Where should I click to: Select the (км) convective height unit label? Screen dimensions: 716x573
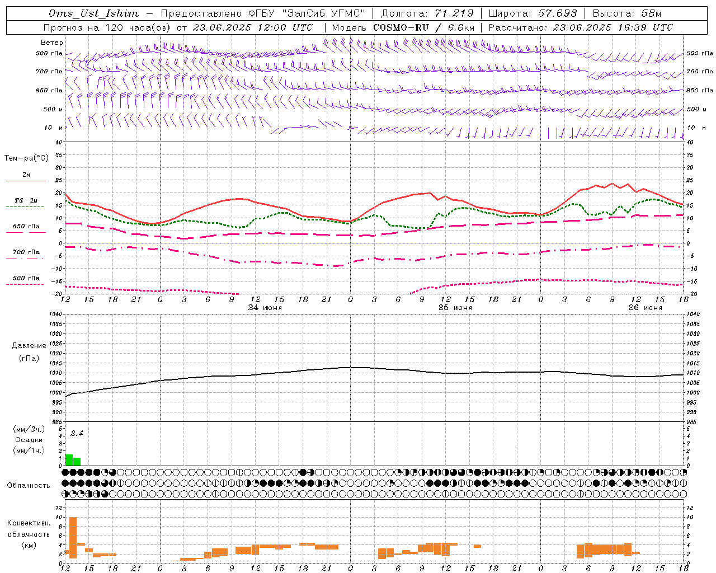click(29, 545)
